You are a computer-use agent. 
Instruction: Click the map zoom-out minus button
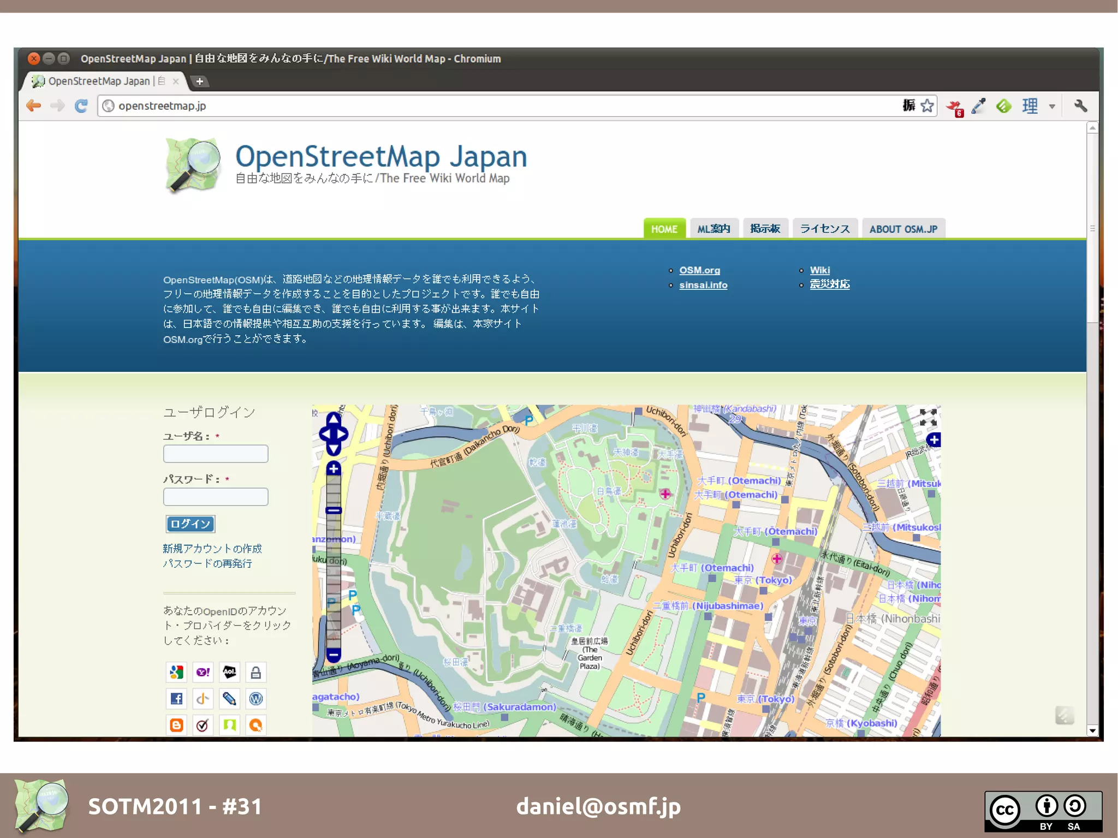(x=334, y=653)
